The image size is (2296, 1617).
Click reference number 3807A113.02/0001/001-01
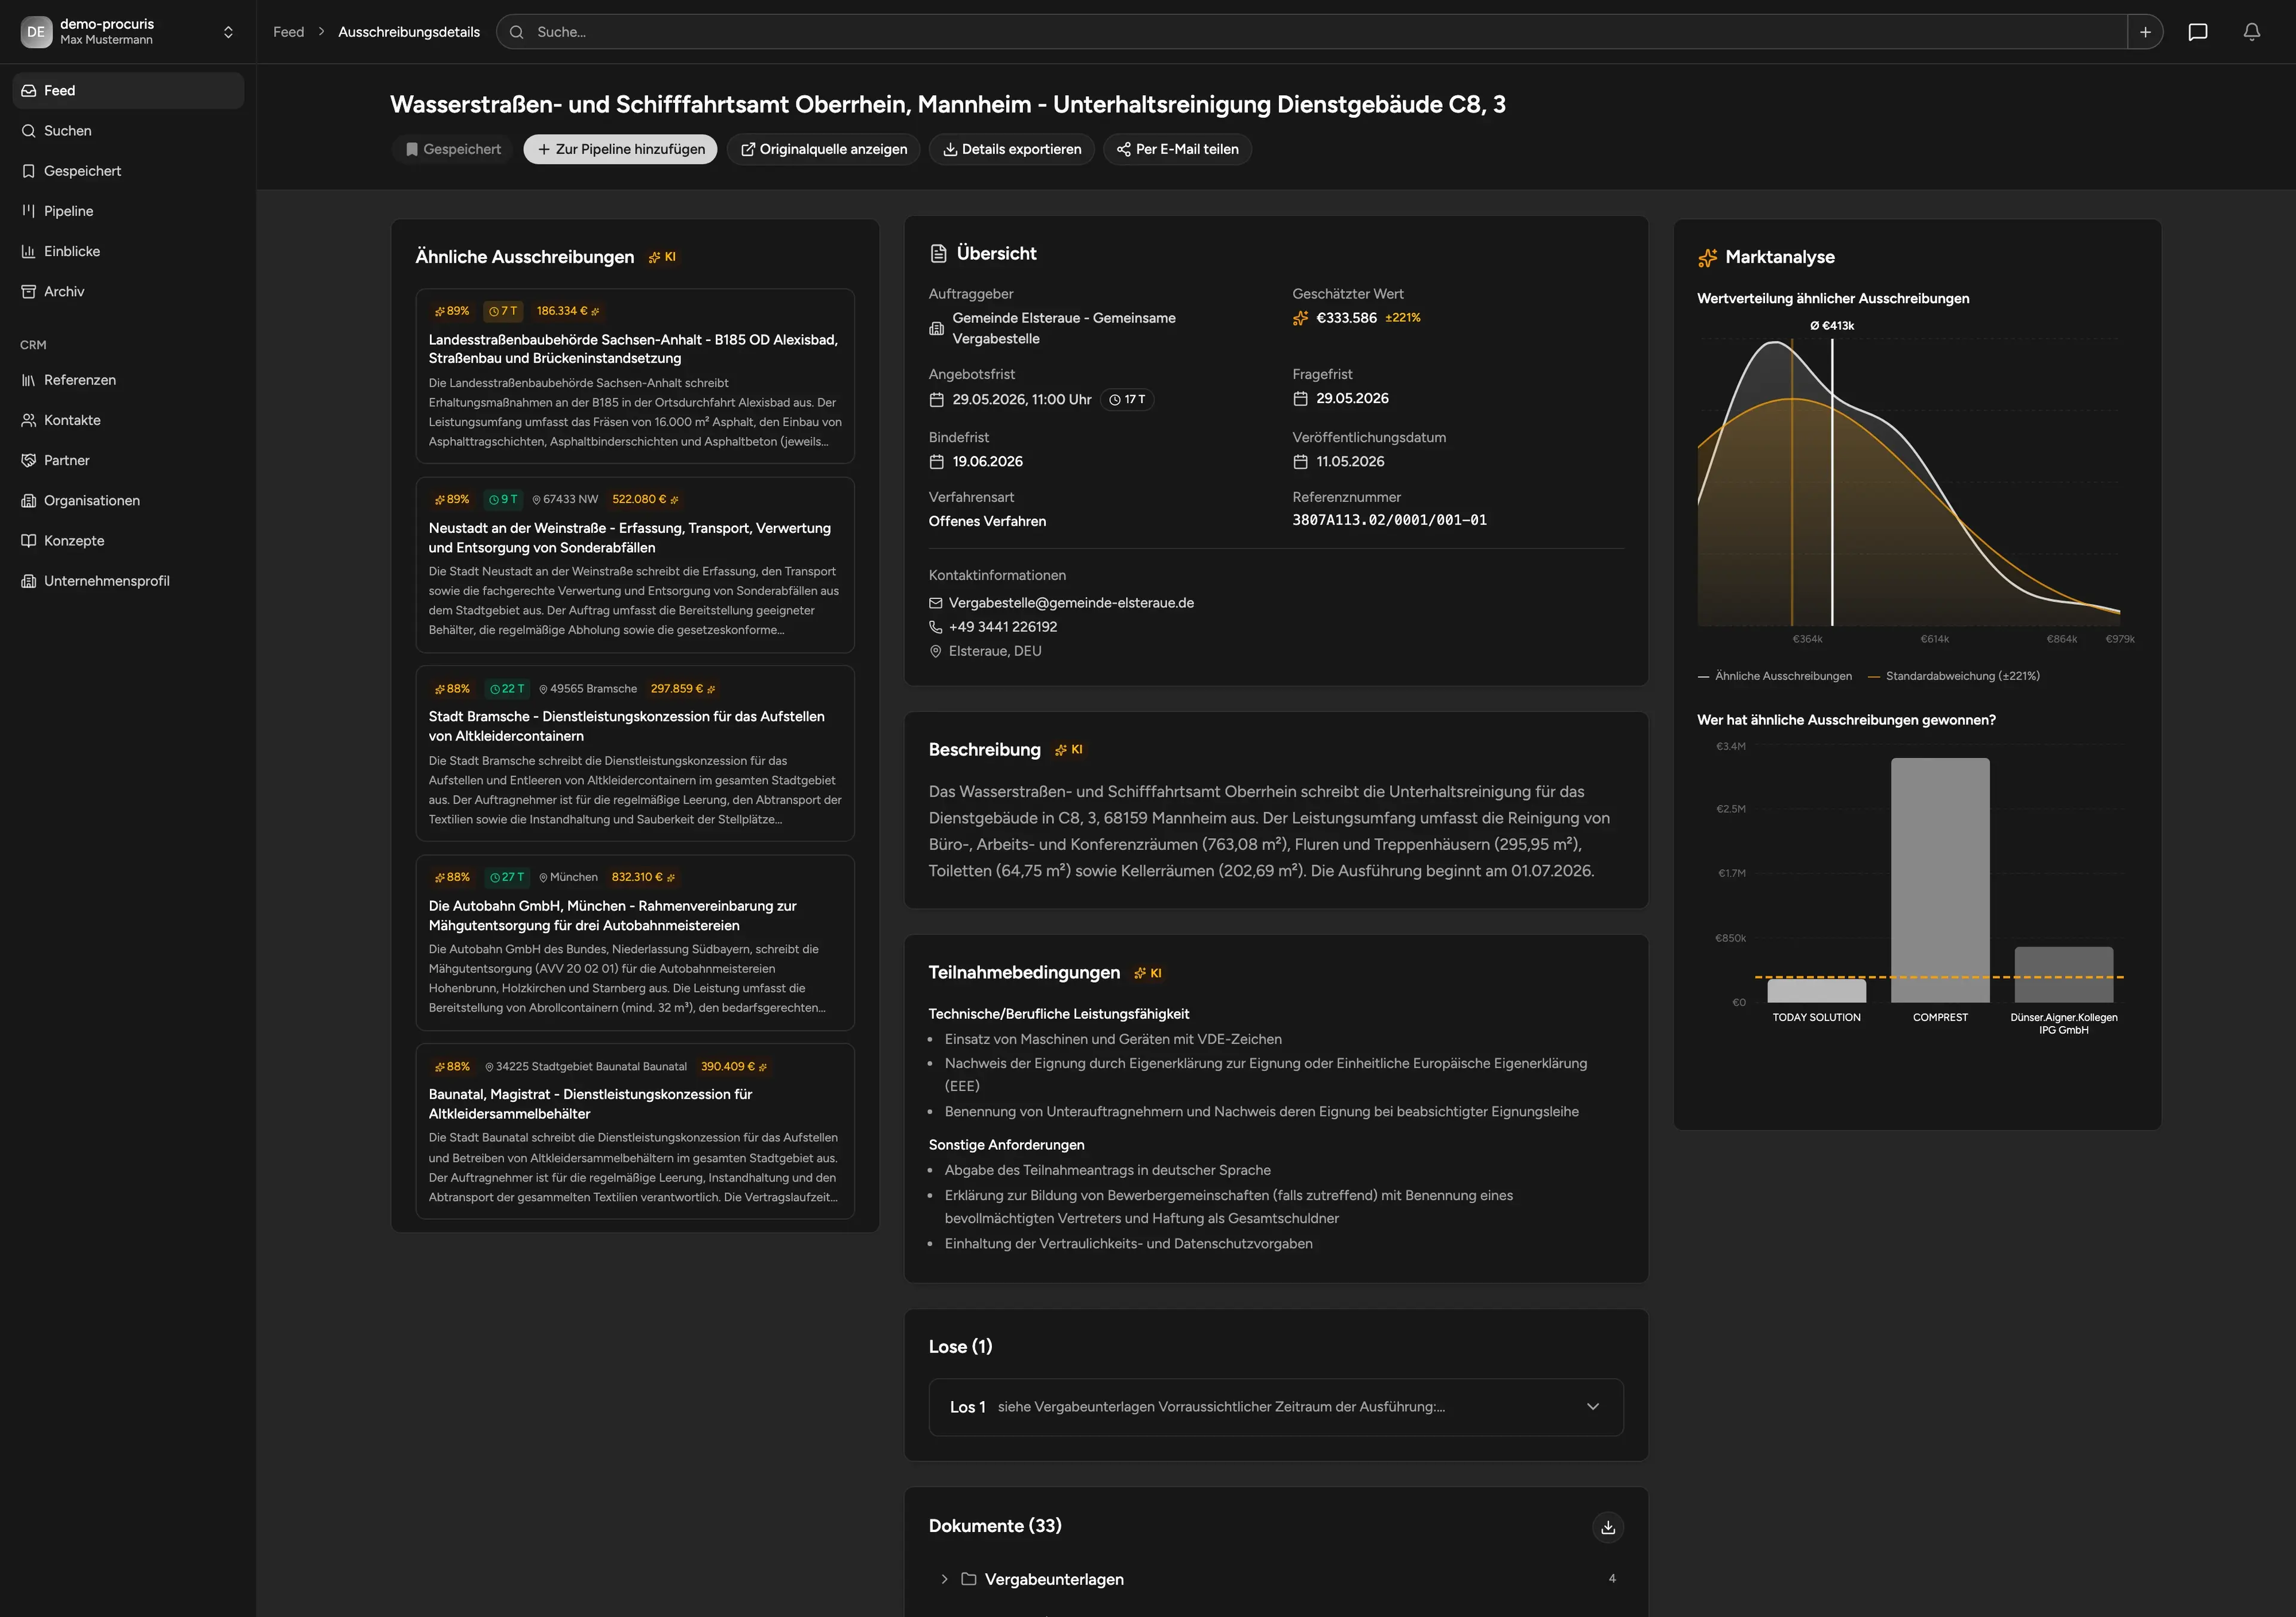pos(1389,520)
